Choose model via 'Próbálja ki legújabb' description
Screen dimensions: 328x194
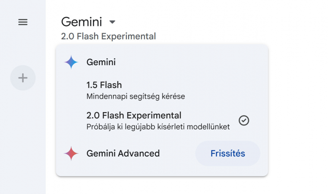pyautogui.click(x=158, y=127)
